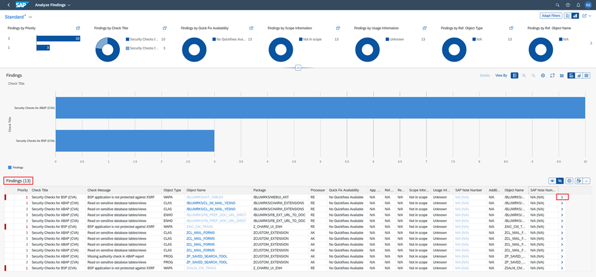
Task: Open table settings gear above findings table
Action: (569, 181)
